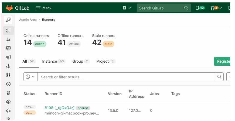Viewport: 235px width, 121px height.
Task: Click version 13.5.0 cell
Action: click(x=113, y=110)
